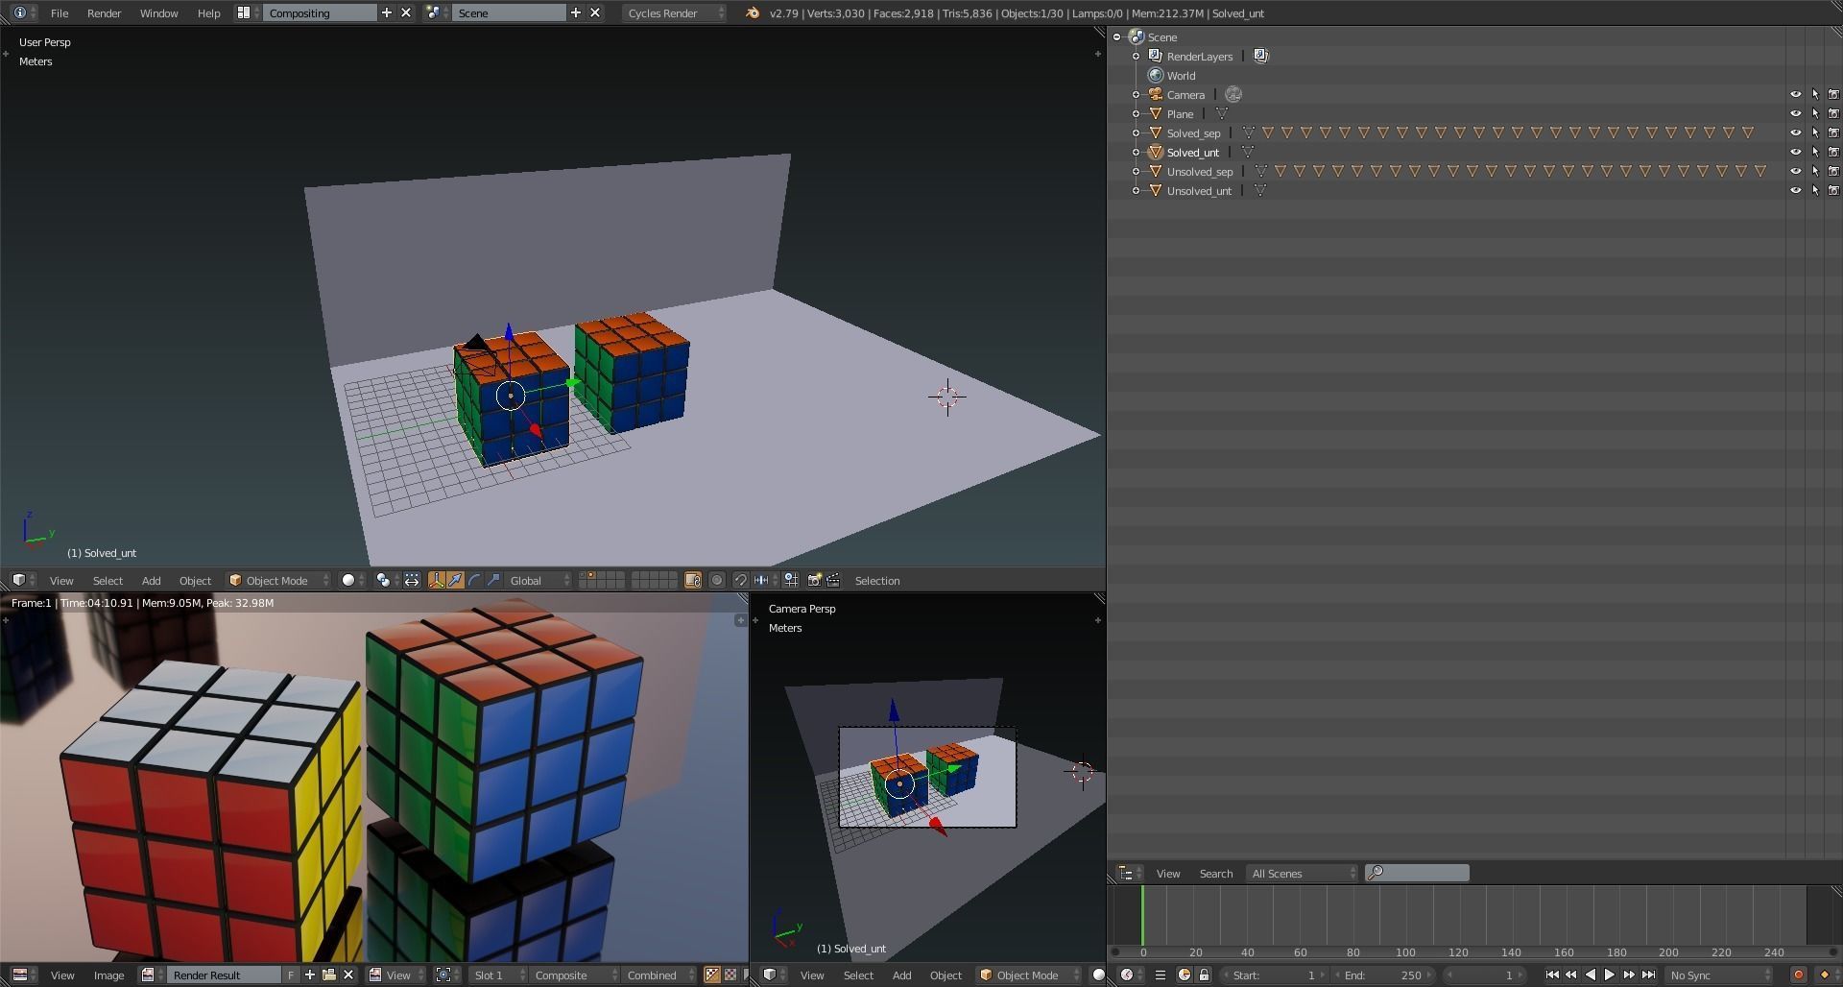
Task: Delete the Compositing screen layout
Action: pos(406,13)
